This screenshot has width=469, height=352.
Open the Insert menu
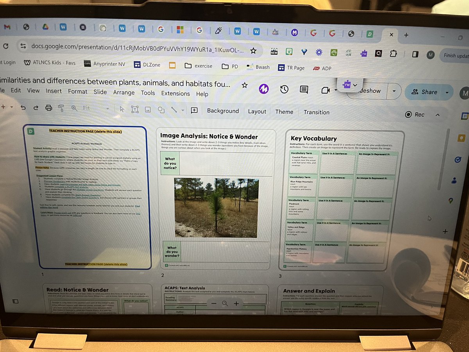(x=54, y=91)
